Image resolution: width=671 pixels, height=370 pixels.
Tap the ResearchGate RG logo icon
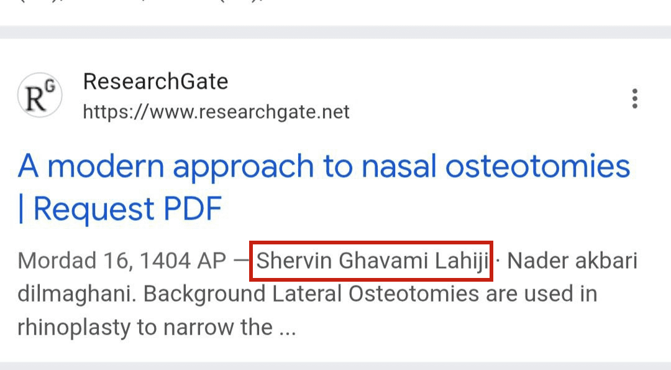pos(40,96)
